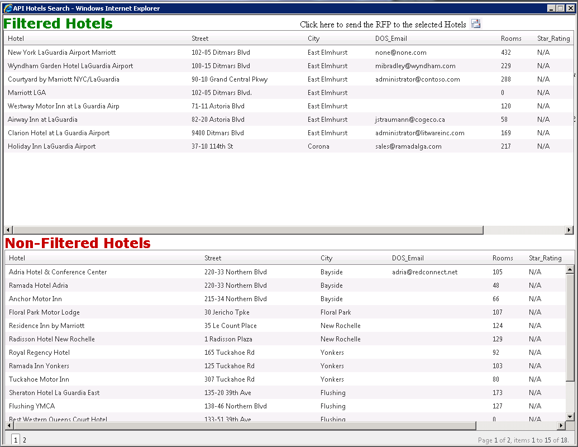This screenshot has height=447, width=578.
Task: Click none@none.com email cell
Action: tap(401, 53)
